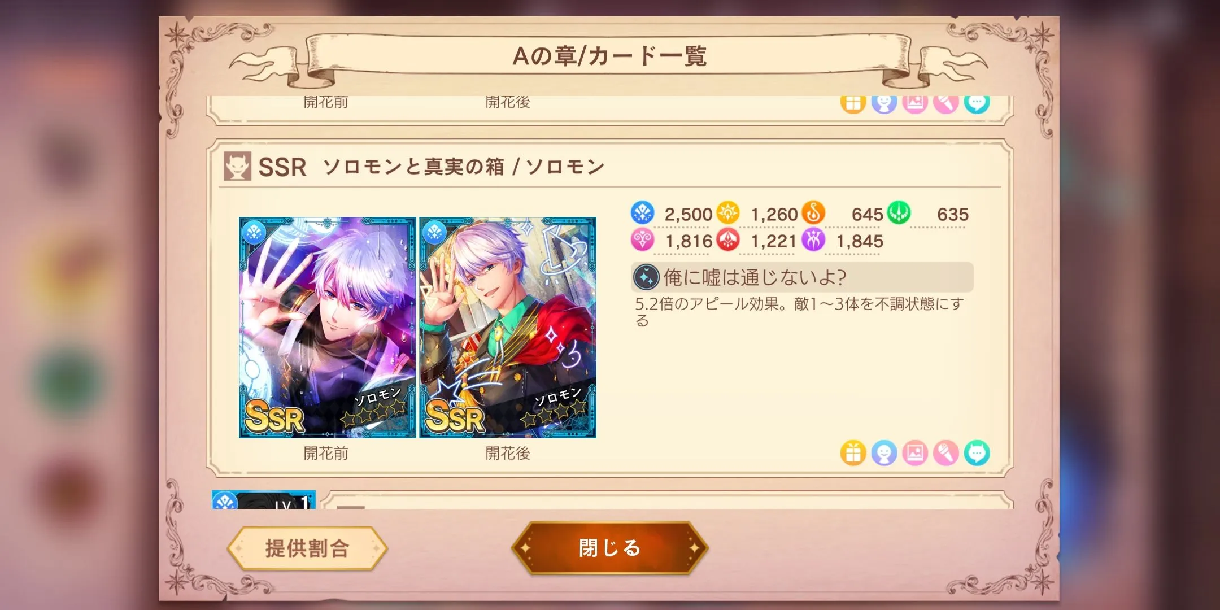Click the 閉じる button

tap(609, 548)
